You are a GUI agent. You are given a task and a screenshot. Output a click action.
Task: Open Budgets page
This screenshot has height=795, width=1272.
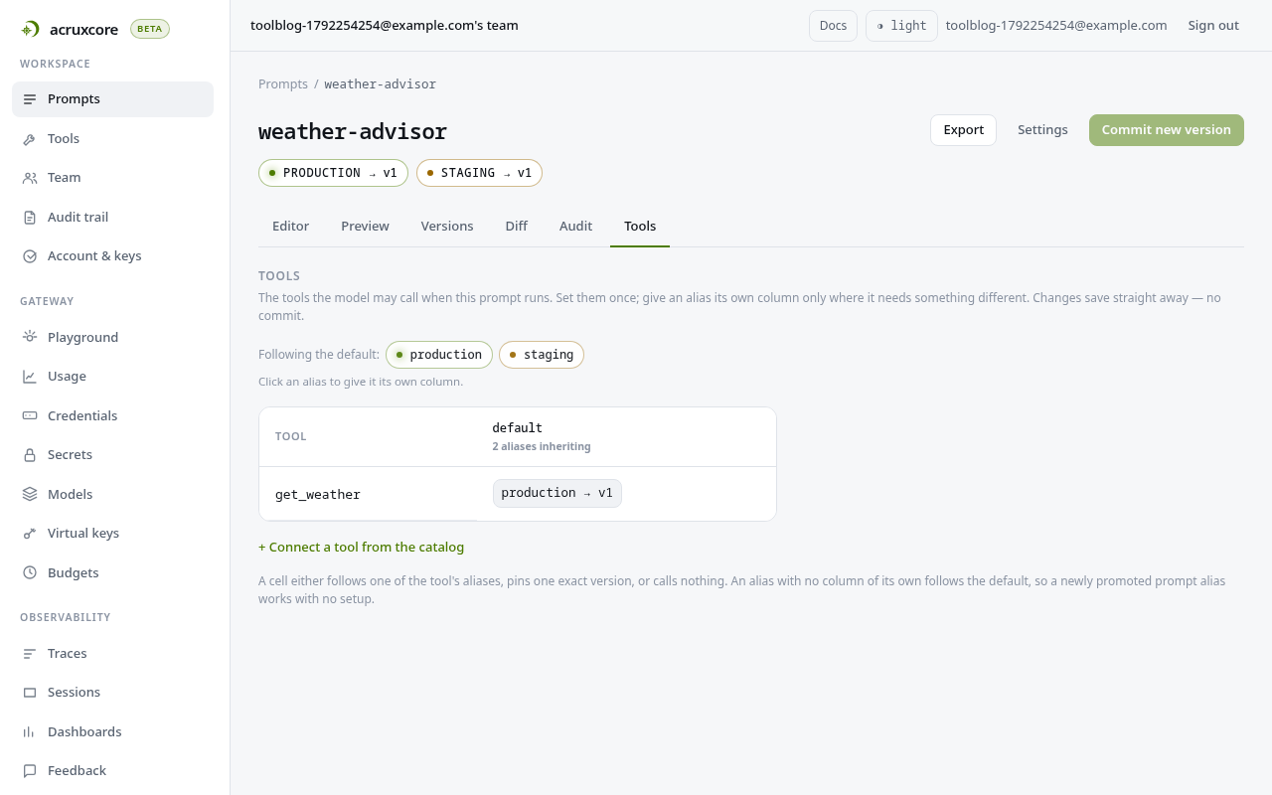tap(112, 573)
